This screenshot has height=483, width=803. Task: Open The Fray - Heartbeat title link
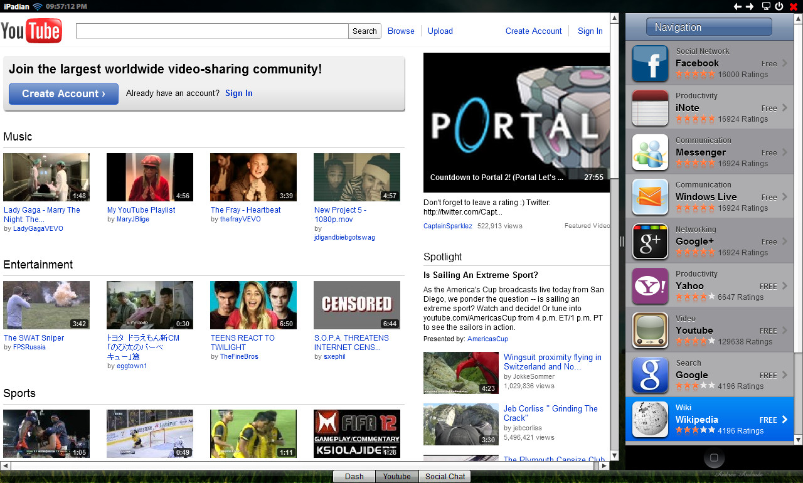coord(245,210)
